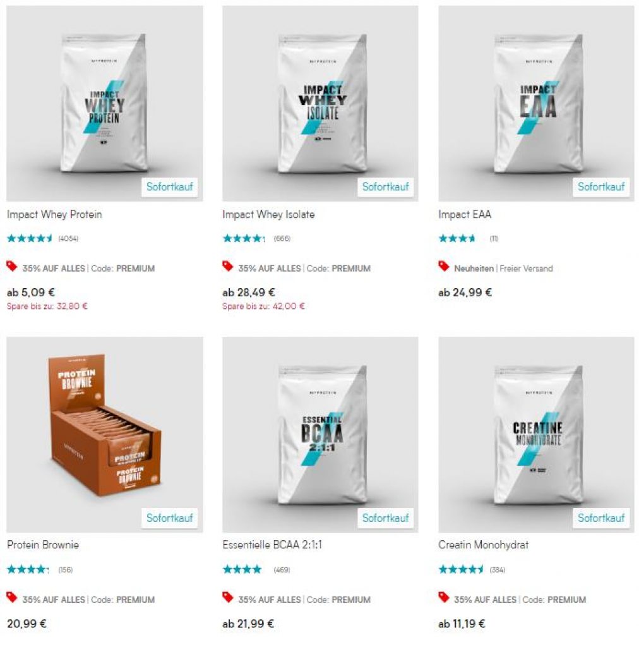Click the red tag icon under Creatin Monohydrat
The image size is (639, 647).
(x=444, y=598)
